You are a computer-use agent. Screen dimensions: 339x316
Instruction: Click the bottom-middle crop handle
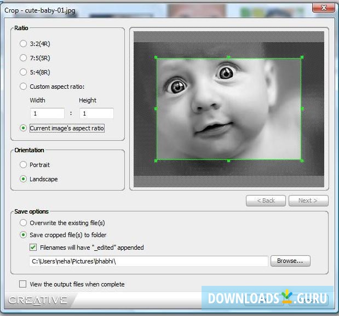pos(228,160)
